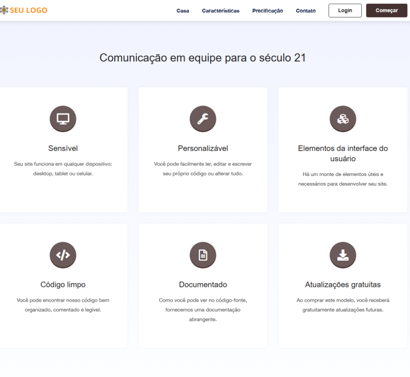Click the Personalizável card title

point(203,148)
